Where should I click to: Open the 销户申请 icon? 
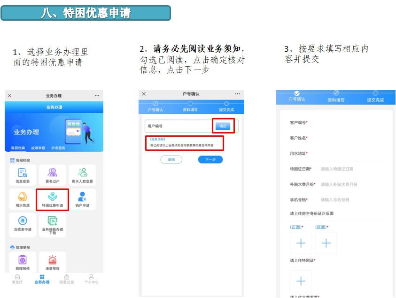click(x=82, y=197)
